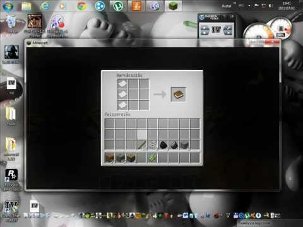Screen dimensions: 303x227
Task: Select the first hotbar block with brown top
Action: pyautogui.click(x=110, y=158)
